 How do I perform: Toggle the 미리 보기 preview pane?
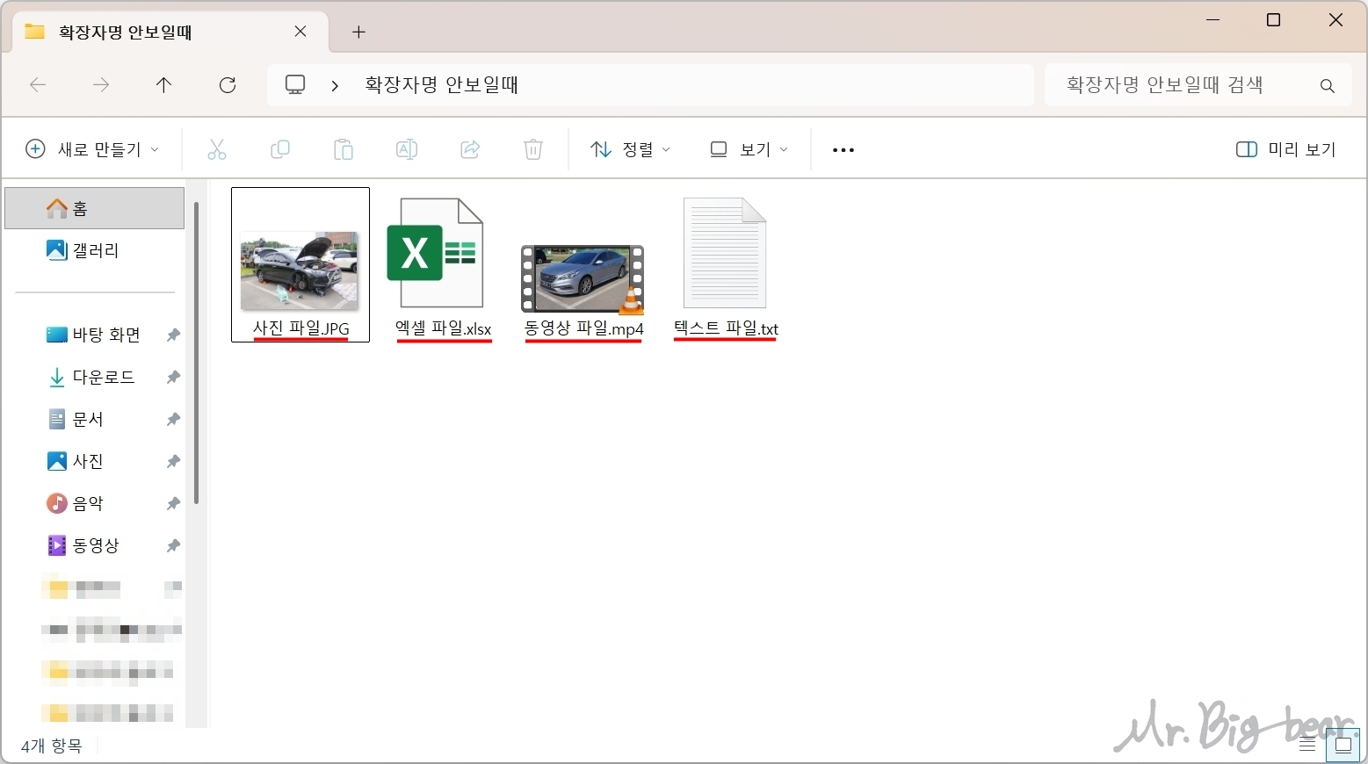[x=1285, y=149]
